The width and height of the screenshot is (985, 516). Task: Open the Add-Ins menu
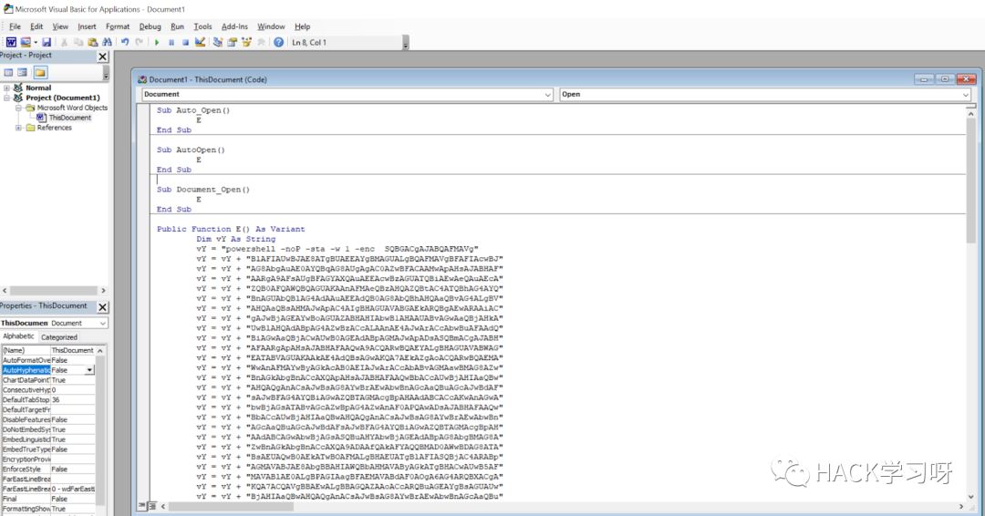pos(234,26)
